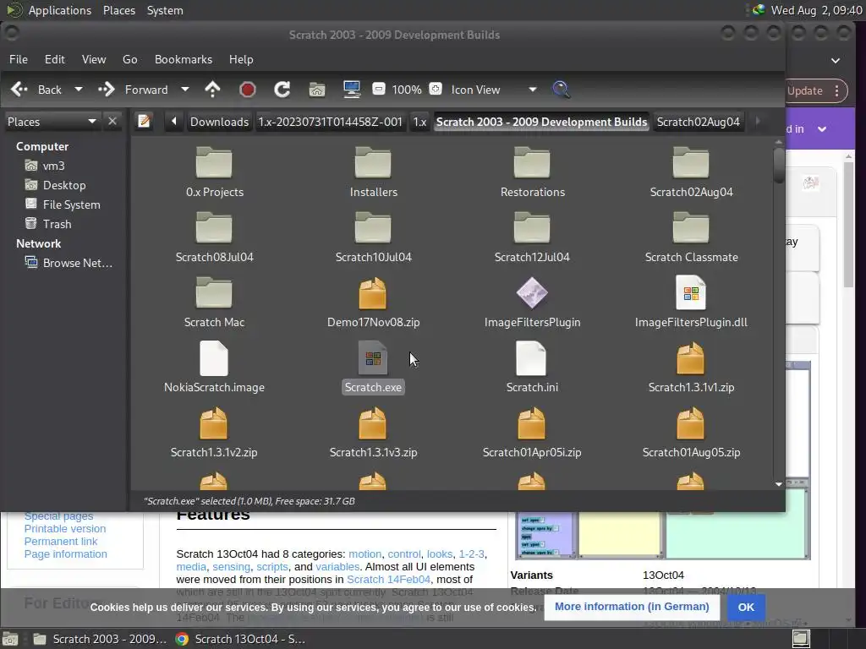Select the Restorations folder
Screen dimensions: 866x649
click(x=533, y=172)
